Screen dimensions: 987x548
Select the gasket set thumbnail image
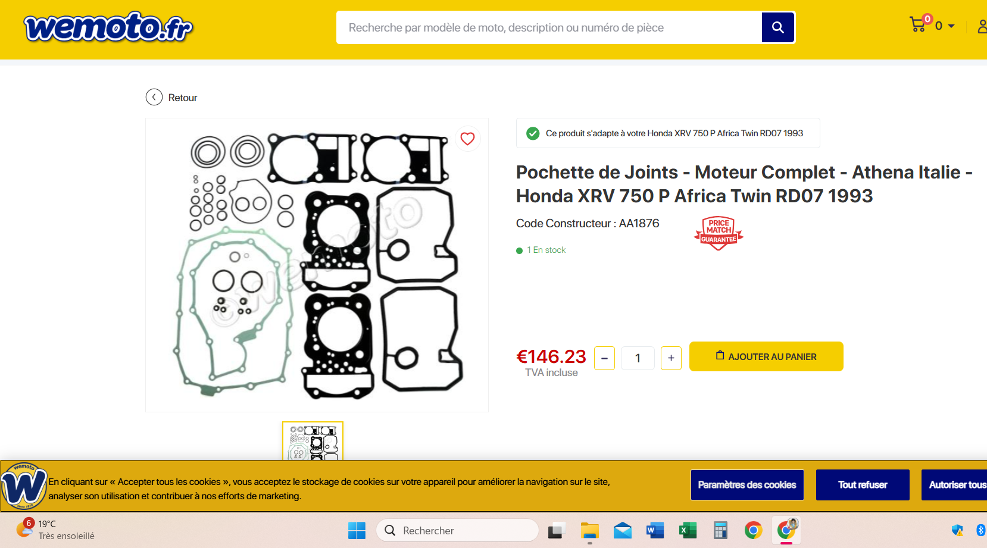click(x=313, y=441)
